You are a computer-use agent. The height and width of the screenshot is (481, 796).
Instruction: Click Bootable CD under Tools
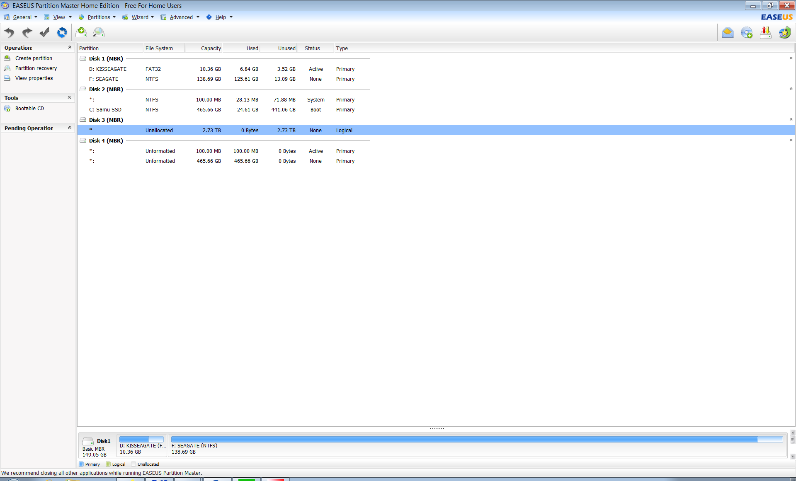coord(29,109)
